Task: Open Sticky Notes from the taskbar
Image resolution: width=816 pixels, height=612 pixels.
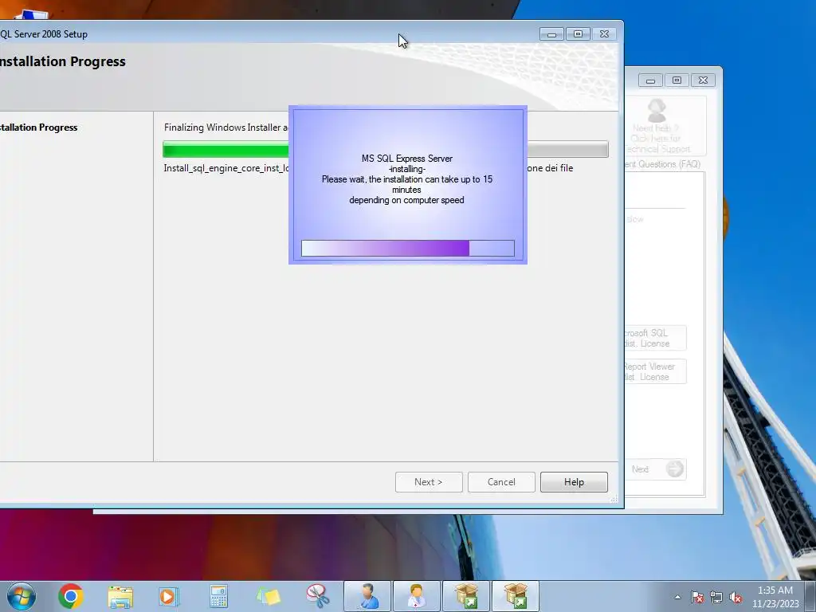Action: [x=269, y=596]
